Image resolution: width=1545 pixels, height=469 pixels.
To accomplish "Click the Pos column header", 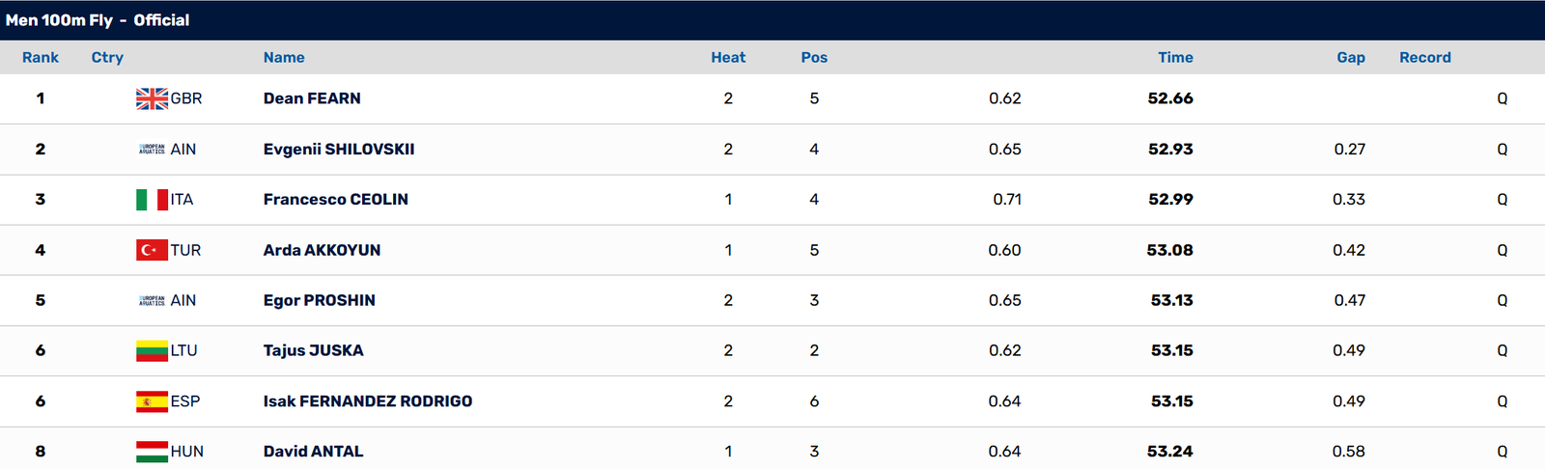I will pos(814,58).
